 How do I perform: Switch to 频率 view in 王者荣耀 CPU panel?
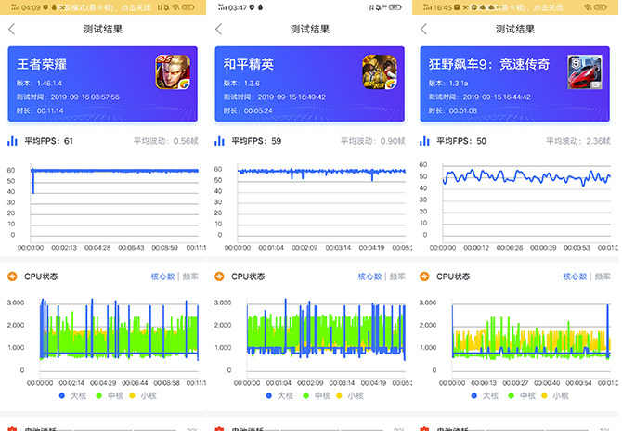190,277
